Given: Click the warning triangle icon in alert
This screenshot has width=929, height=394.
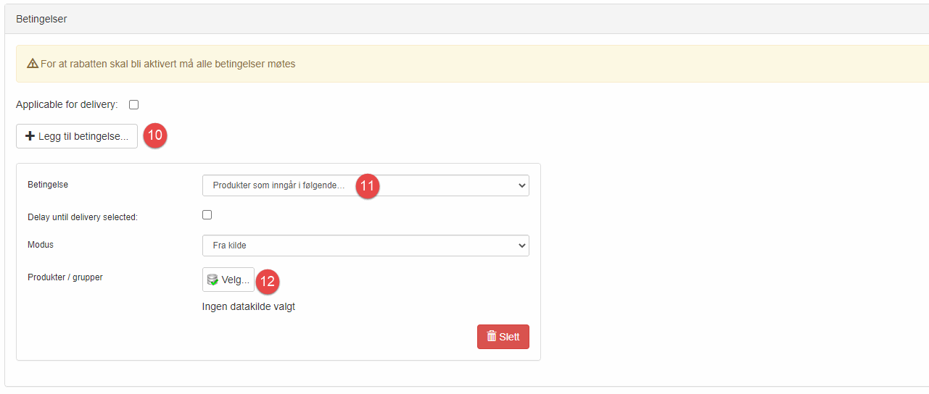Looking at the screenshot, I should (x=32, y=64).
